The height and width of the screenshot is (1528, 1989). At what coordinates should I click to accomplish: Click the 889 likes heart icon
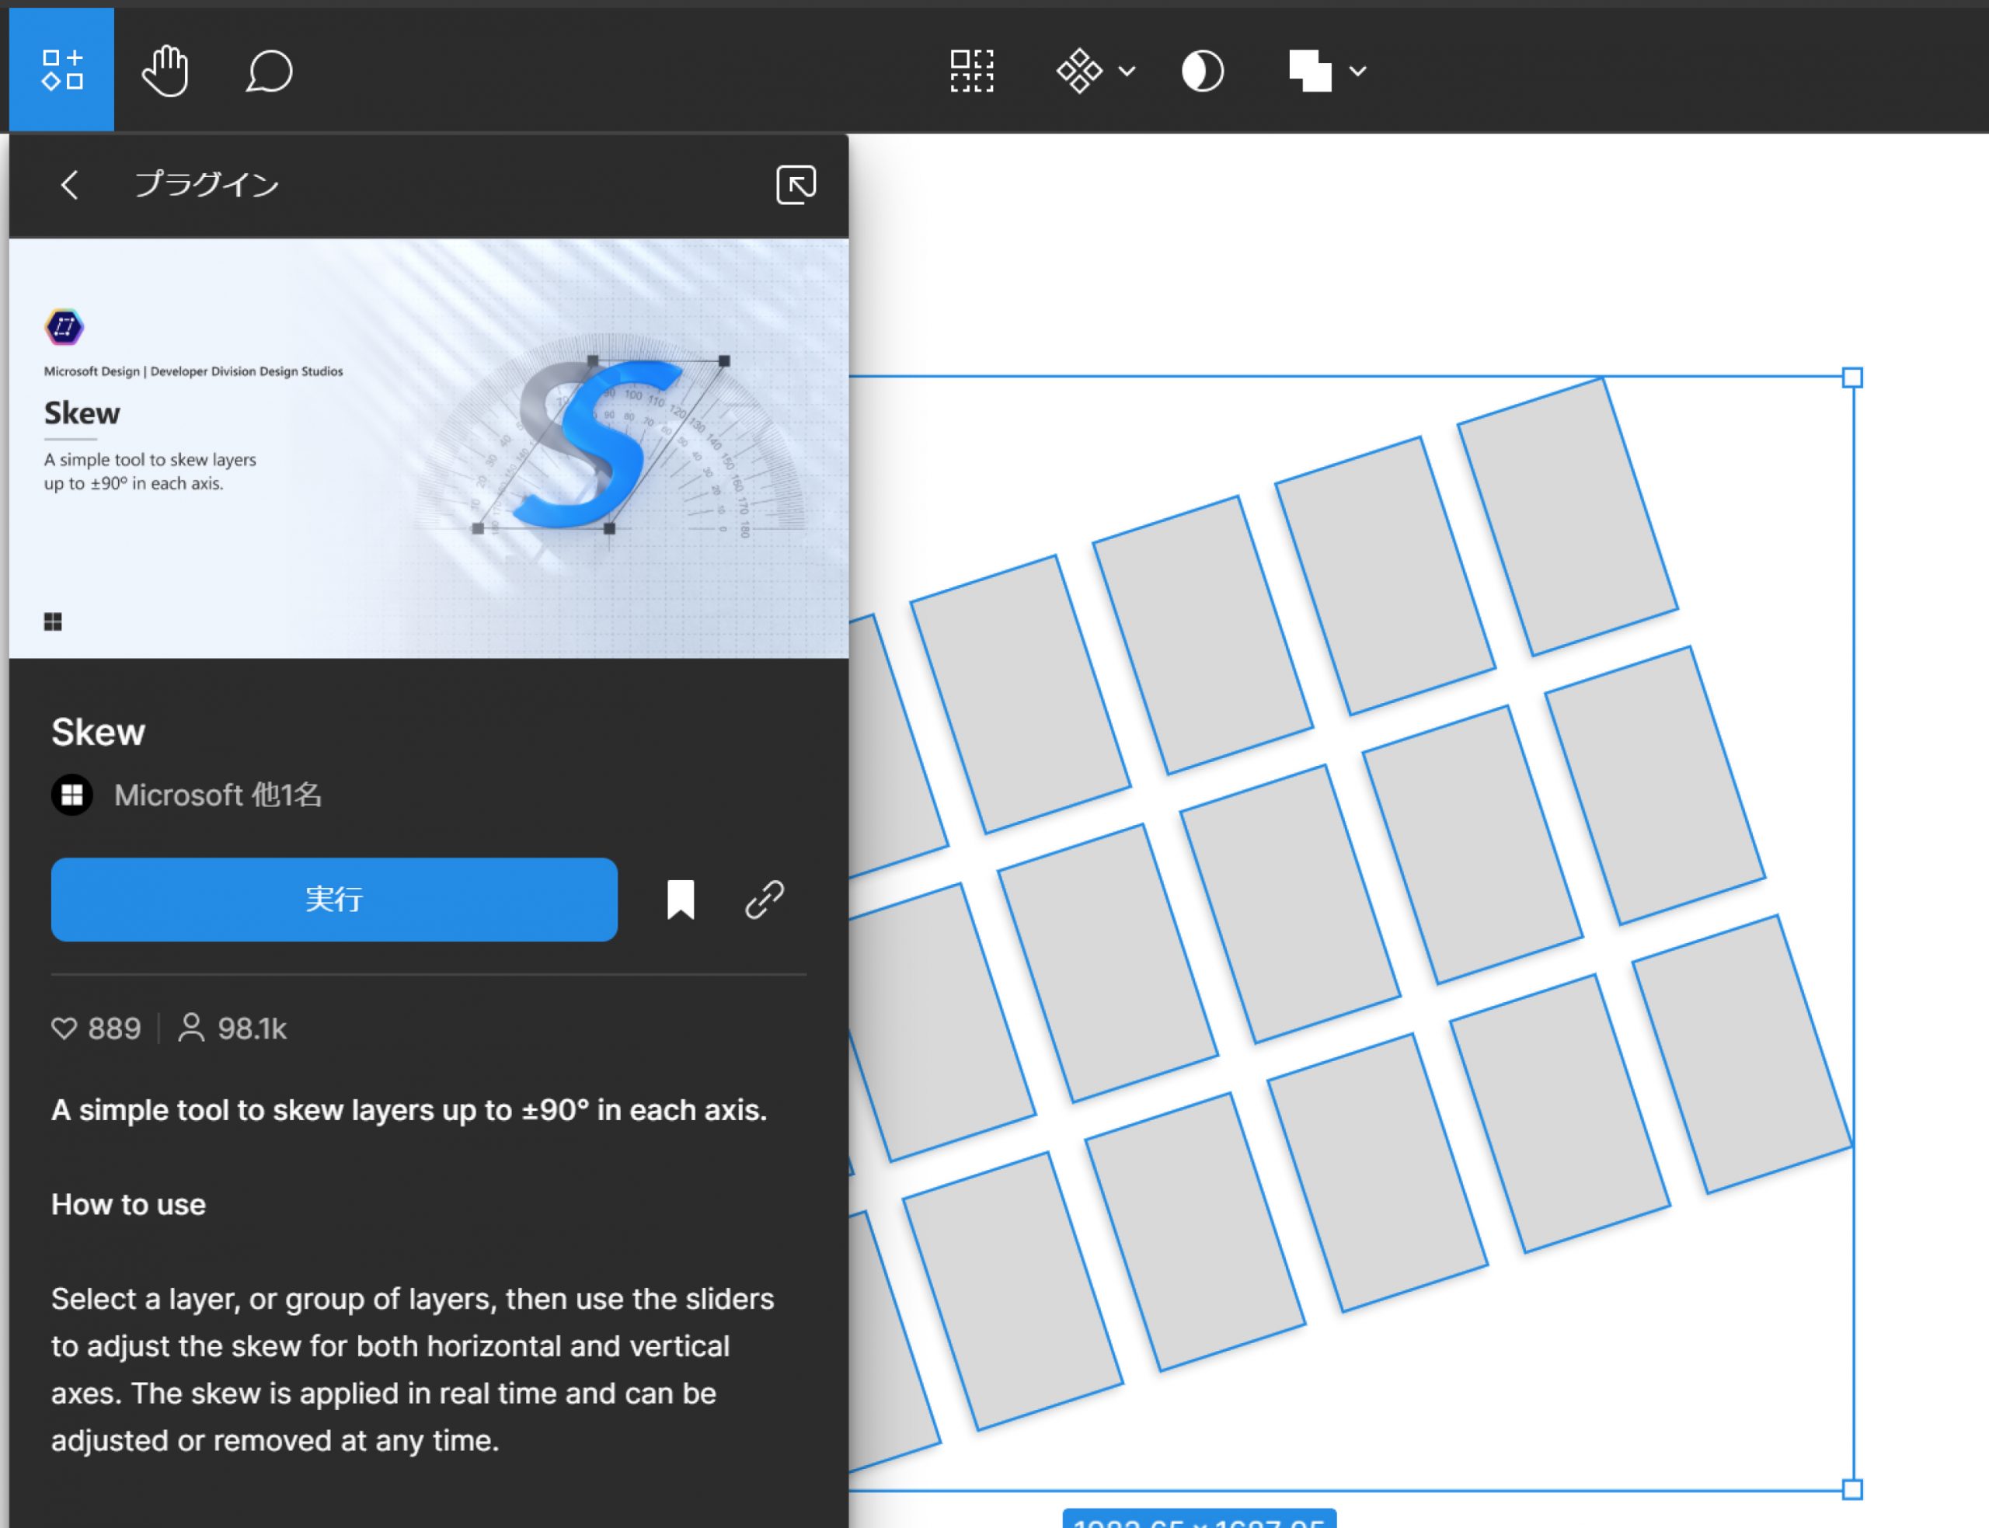click(x=64, y=1028)
